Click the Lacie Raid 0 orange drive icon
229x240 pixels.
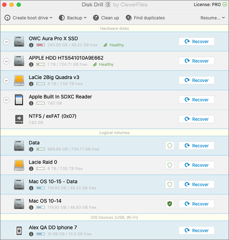19,165
